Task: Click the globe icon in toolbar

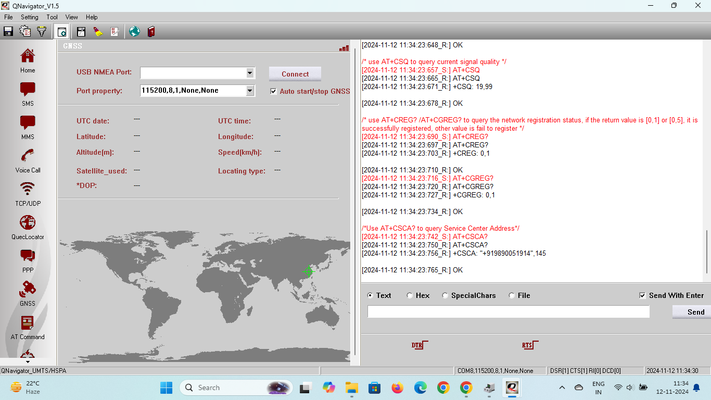Action: coord(135,32)
